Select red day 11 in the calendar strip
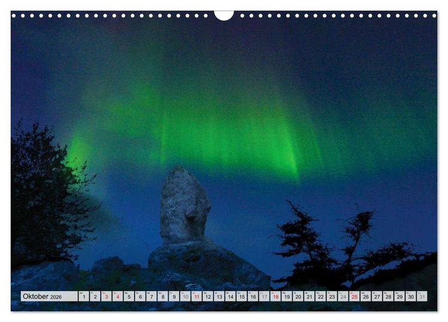 point(197,296)
